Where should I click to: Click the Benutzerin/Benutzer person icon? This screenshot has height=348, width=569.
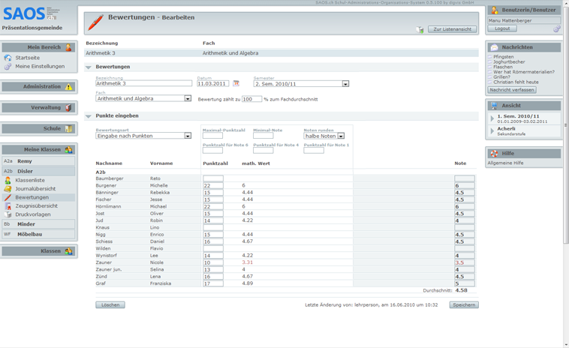coord(494,10)
